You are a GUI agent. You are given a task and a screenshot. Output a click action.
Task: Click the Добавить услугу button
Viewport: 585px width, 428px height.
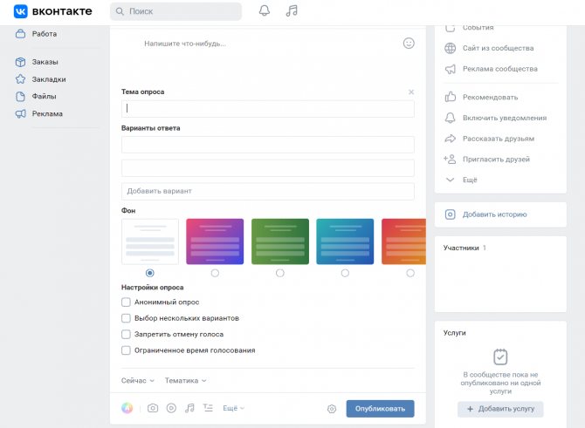point(500,409)
